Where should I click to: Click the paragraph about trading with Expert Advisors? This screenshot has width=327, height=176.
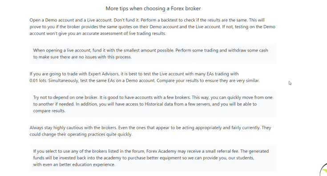[145, 77]
